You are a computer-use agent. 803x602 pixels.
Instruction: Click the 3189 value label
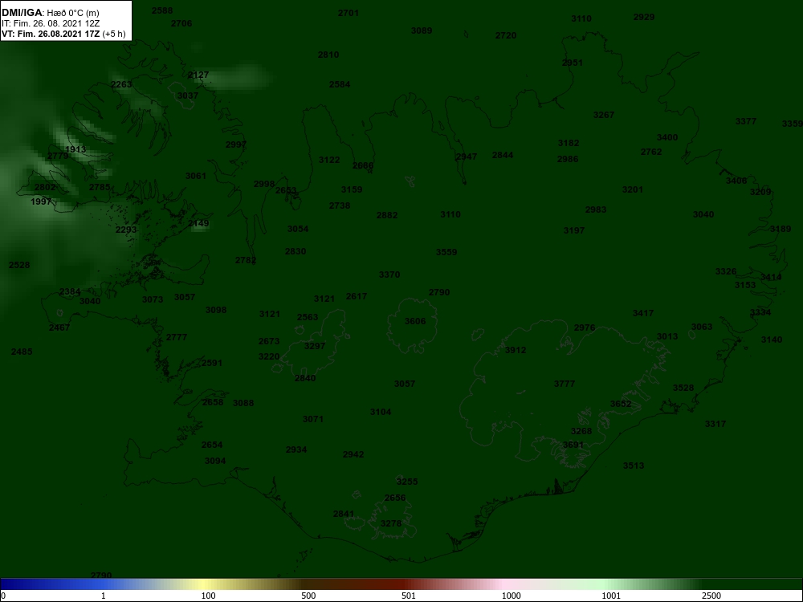[781, 229]
